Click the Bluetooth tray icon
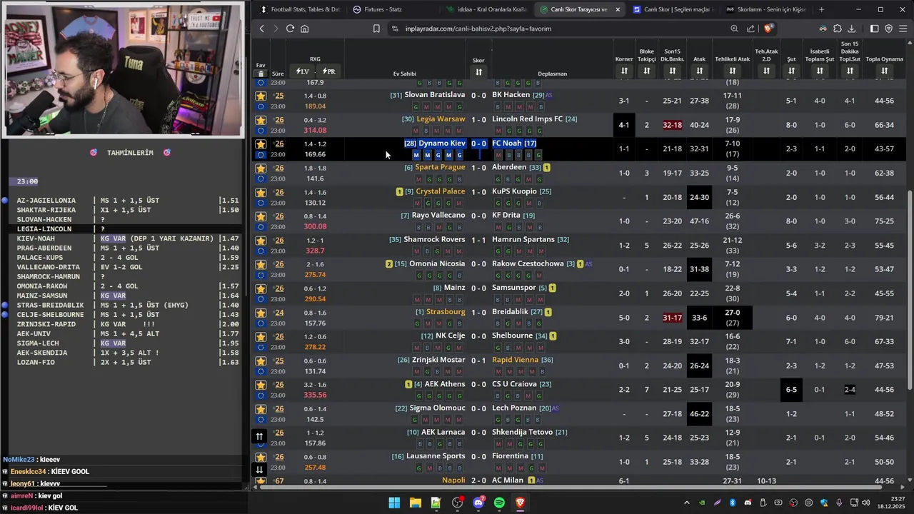Screen dimensions: 914x514 tap(733, 503)
